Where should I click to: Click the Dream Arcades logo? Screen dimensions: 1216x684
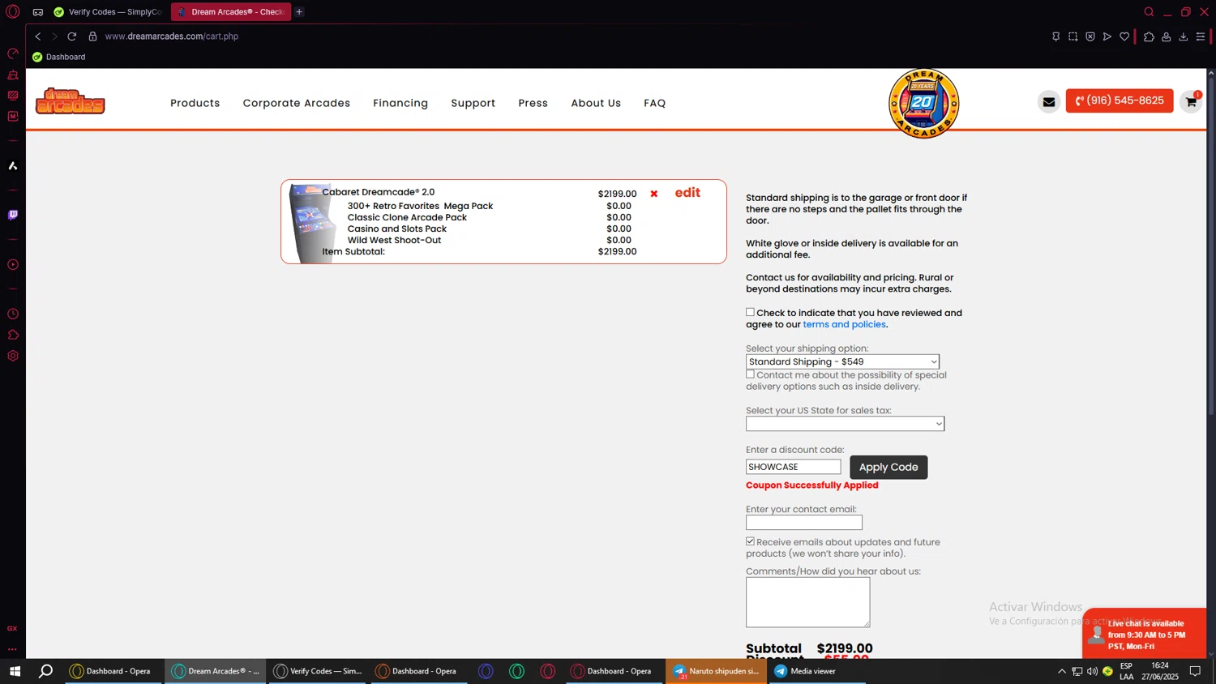point(71,101)
